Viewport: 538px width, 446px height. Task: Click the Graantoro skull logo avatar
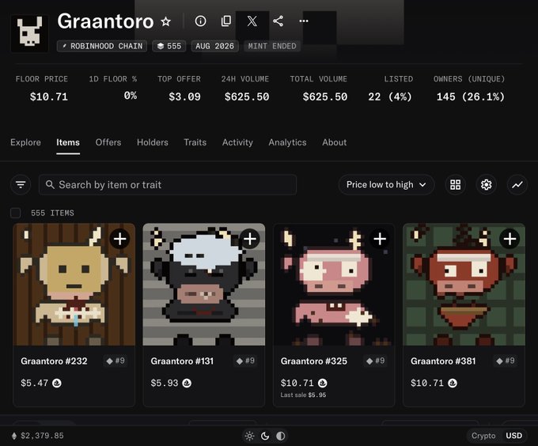(x=30, y=33)
